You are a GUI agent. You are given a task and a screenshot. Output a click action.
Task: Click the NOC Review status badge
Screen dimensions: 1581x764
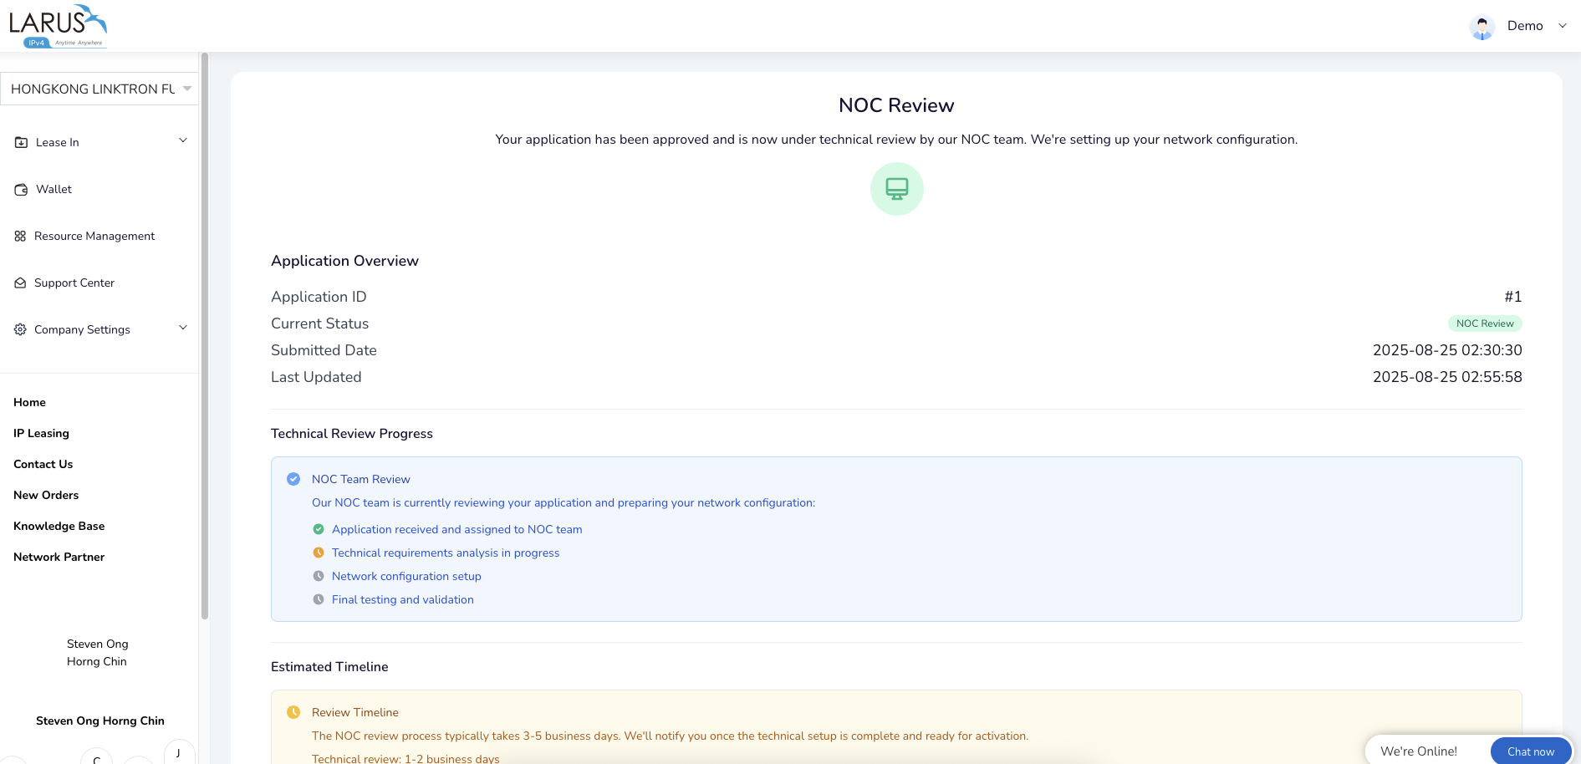(1485, 323)
